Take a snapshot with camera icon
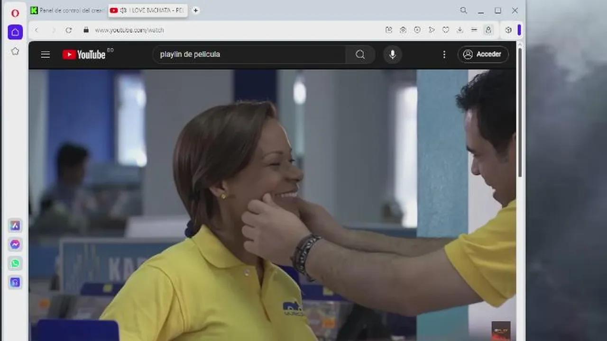The height and width of the screenshot is (341, 607). (x=403, y=30)
